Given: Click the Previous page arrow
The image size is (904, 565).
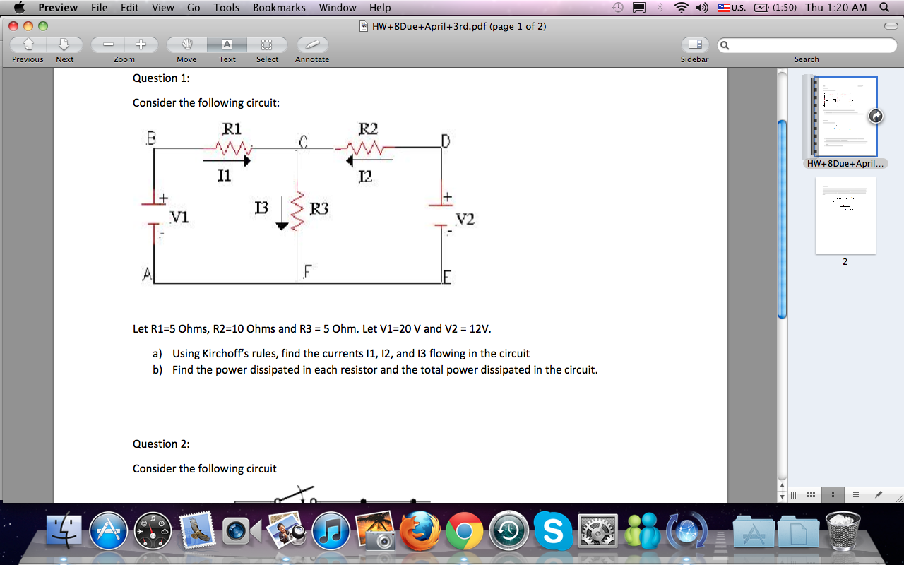Looking at the screenshot, I should coord(27,44).
